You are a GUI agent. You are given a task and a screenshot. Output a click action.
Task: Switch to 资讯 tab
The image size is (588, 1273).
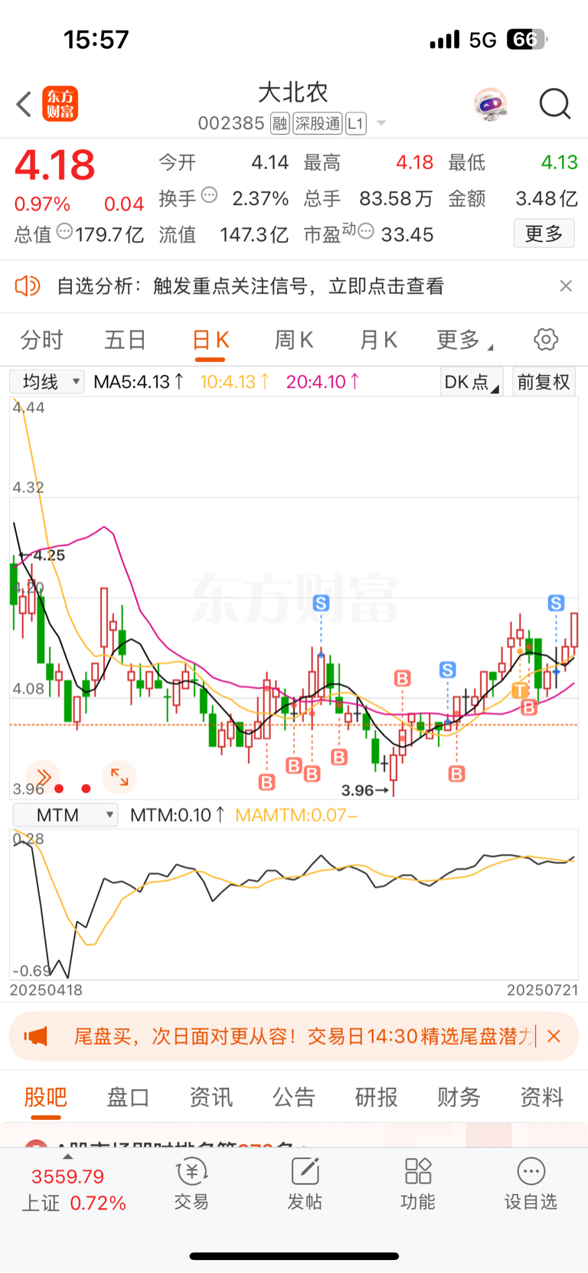[211, 1097]
